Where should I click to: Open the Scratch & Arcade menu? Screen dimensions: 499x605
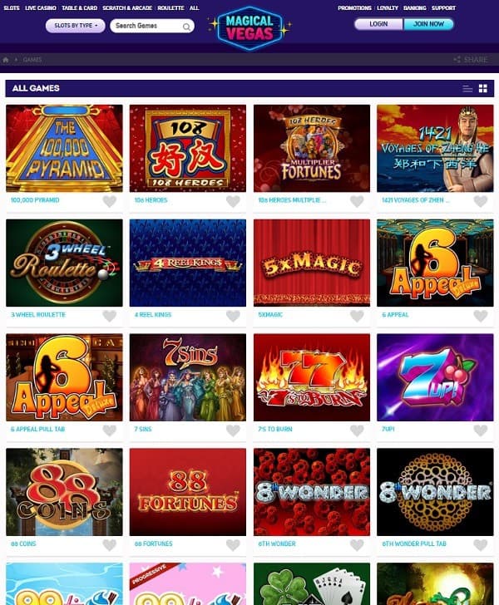tap(127, 7)
